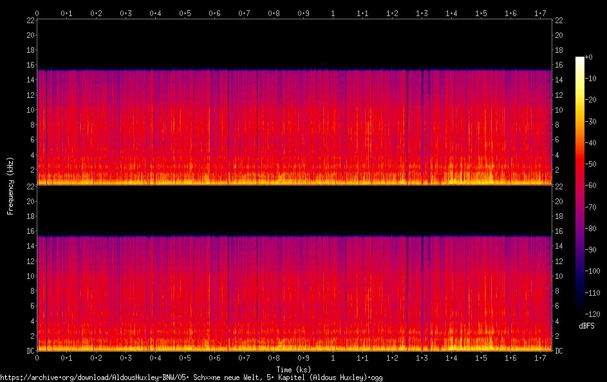Click the dBFS unit text under the color scale
The image size is (607, 382).
[x=586, y=326]
